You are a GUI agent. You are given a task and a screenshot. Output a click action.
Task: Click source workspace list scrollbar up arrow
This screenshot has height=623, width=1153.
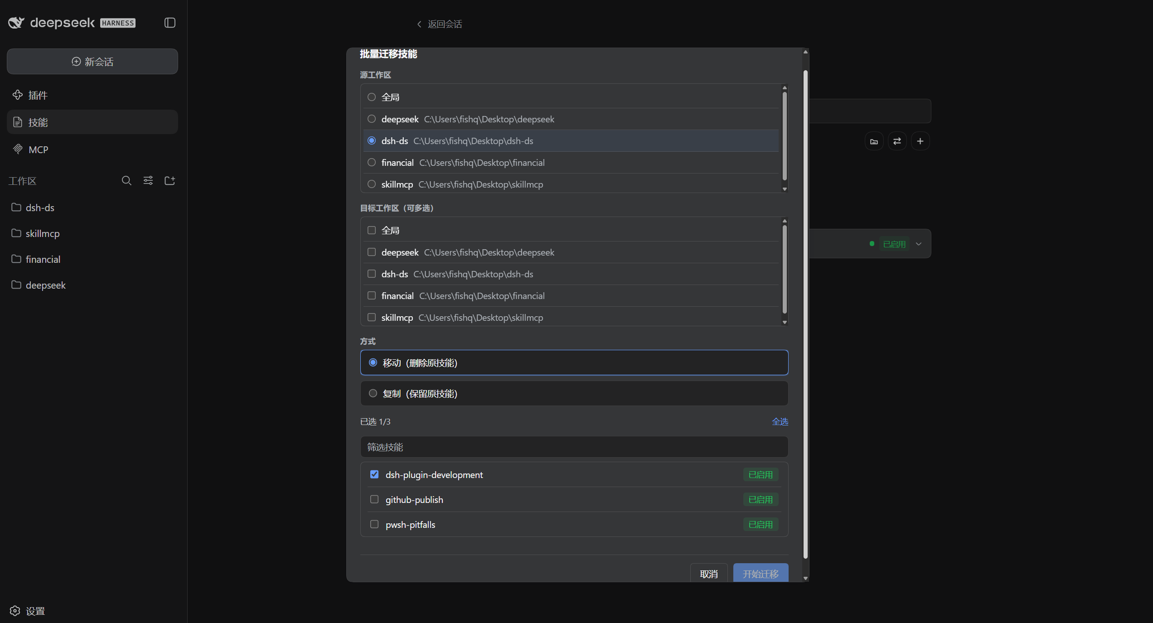click(785, 88)
